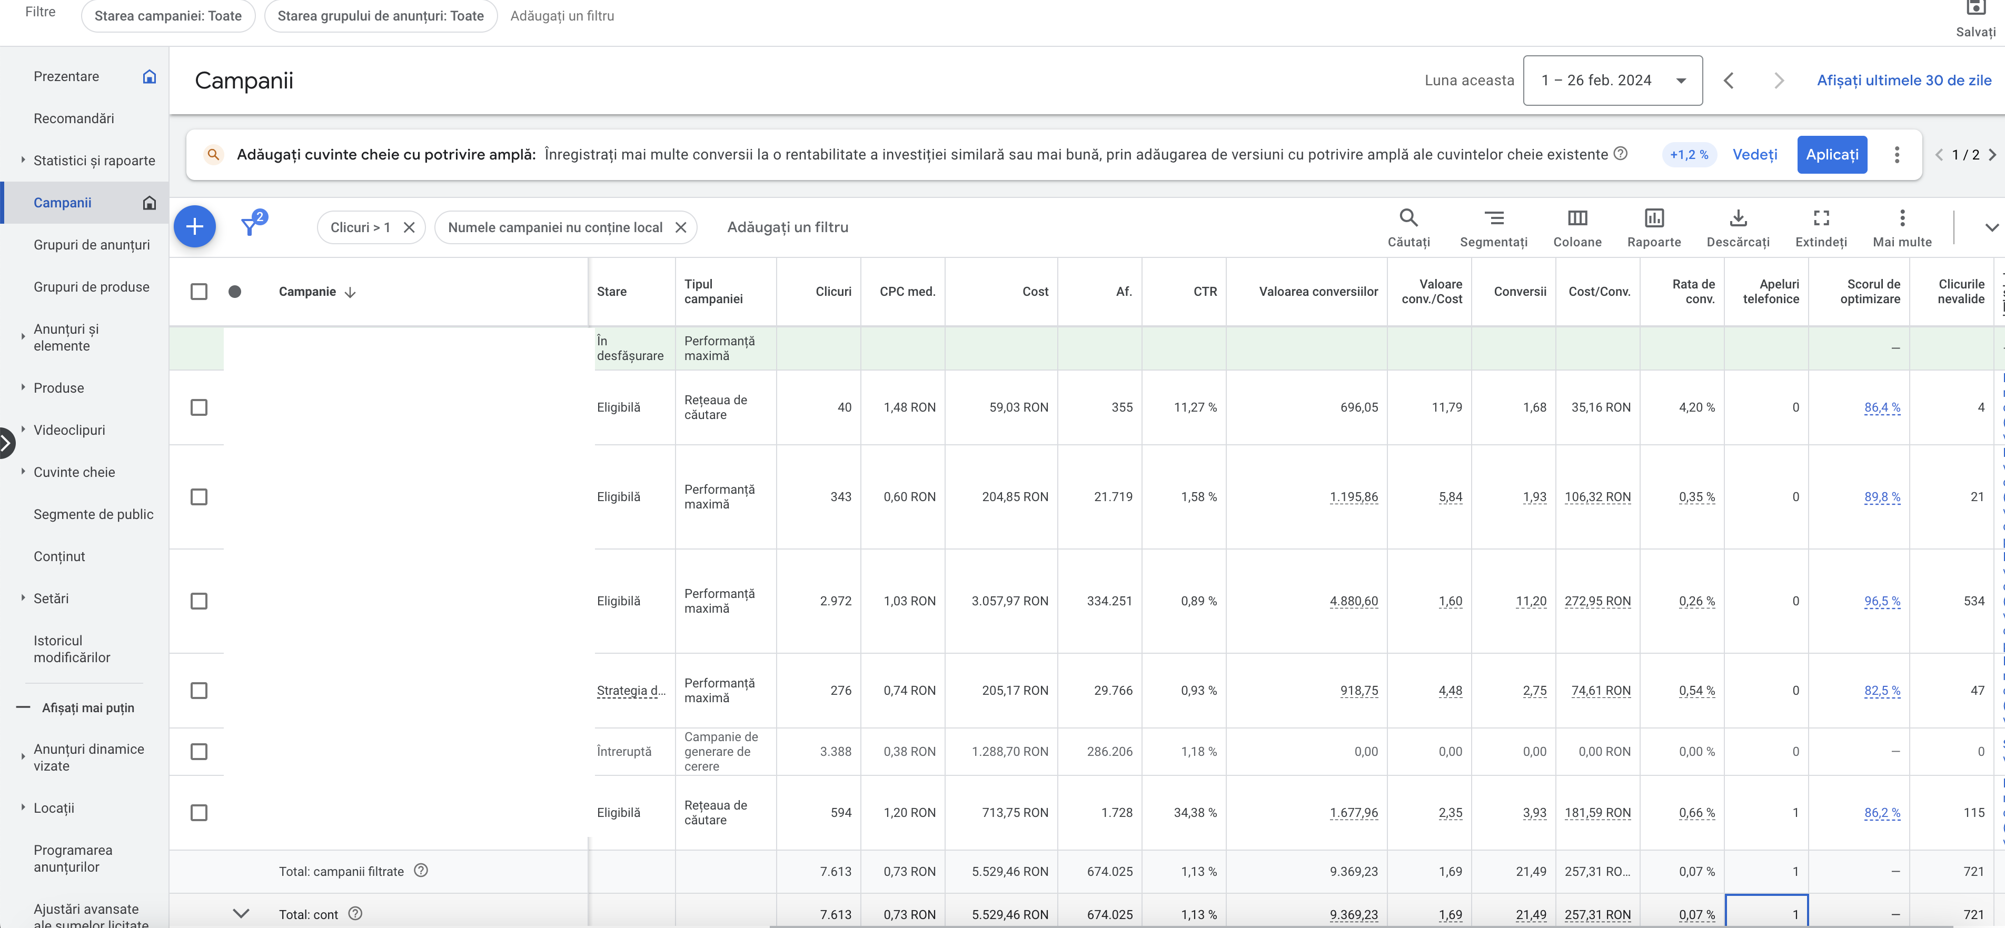Viewport: 2005px width, 928px height.
Task: Click the sort arrow on Campanie column
Action: [350, 292]
